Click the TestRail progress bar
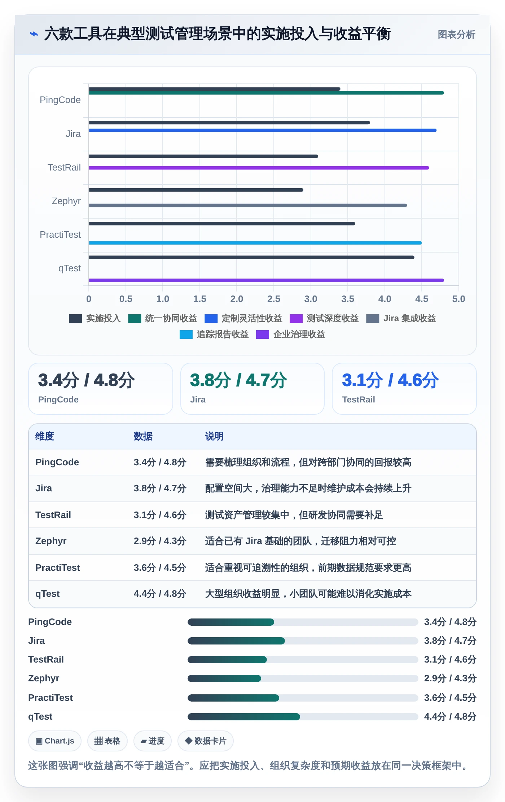This screenshot has width=505, height=802. (303, 660)
